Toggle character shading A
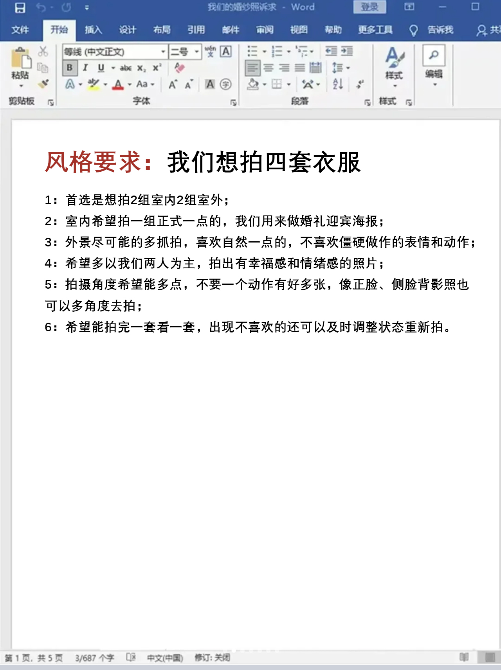The width and height of the screenshot is (501, 670). pos(210,84)
